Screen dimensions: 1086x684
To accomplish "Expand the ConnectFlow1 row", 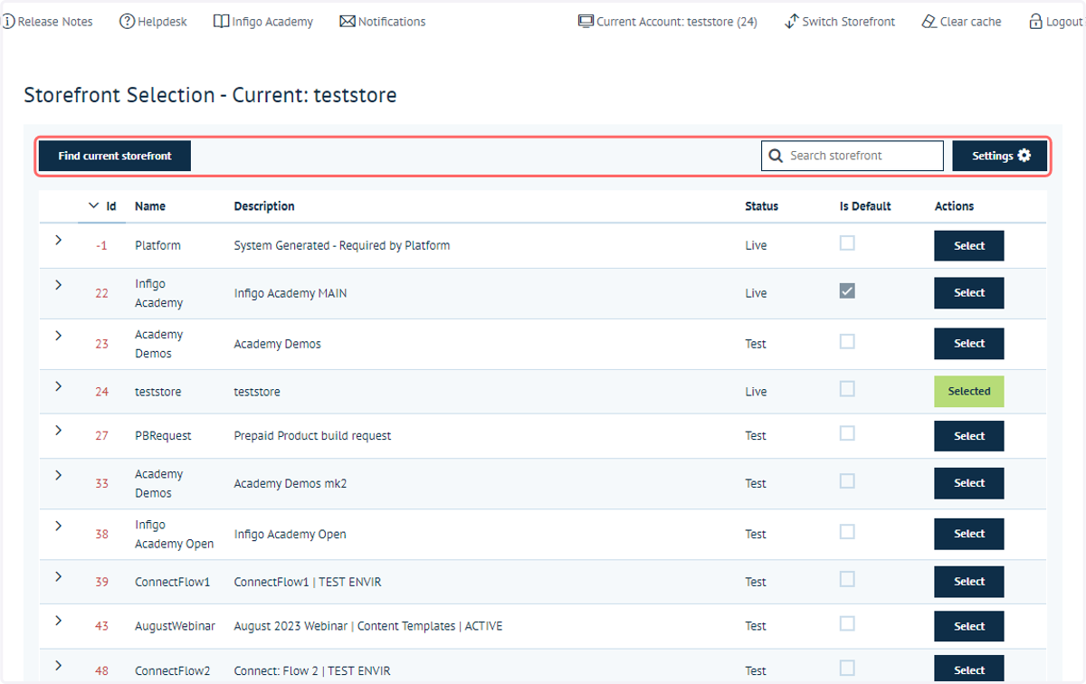I will tap(58, 575).
